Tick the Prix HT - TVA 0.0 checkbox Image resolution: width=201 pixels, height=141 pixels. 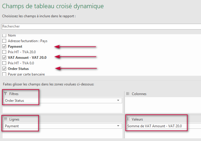point(4,63)
